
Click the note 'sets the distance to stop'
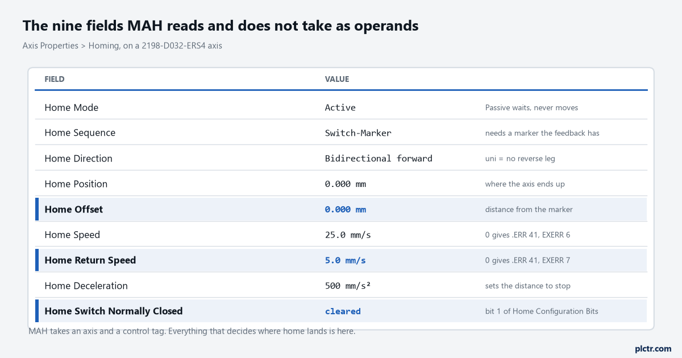[x=527, y=286]
